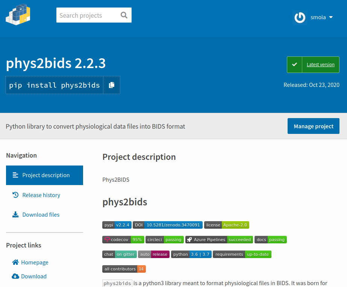The image size is (347, 287).
Task: Click the requirements up-to-date badge
Action: pyautogui.click(x=242, y=254)
